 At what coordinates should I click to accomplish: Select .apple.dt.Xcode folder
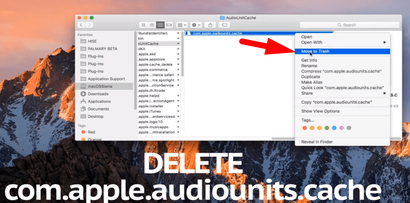[x=159, y=91]
